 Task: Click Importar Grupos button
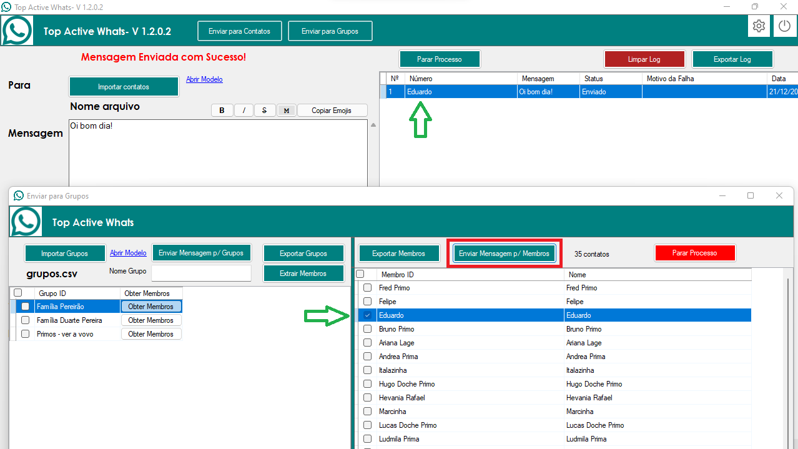coord(65,254)
